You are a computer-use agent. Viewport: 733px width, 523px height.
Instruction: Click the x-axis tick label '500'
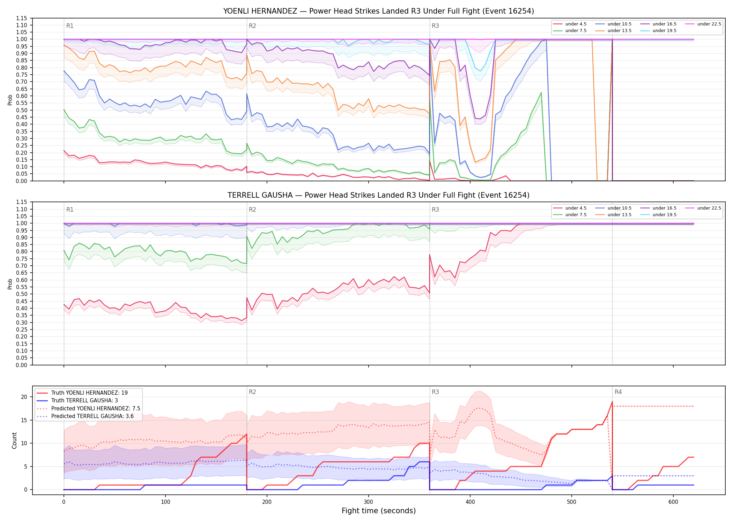(x=572, y=502)
